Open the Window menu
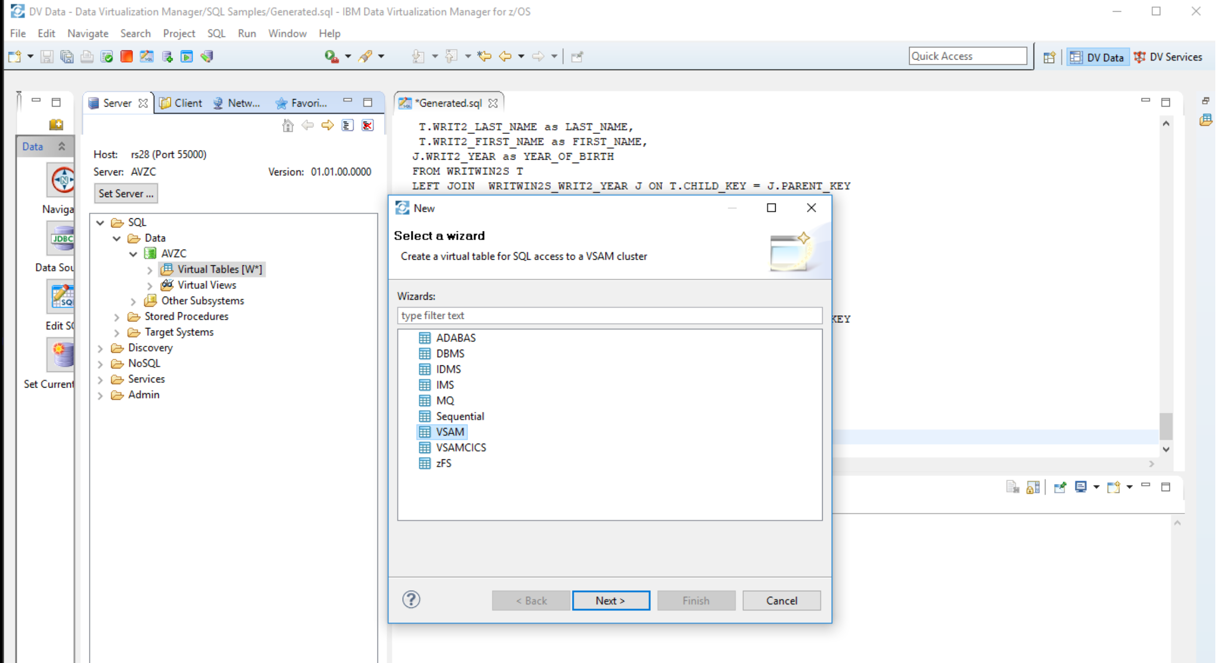The height and width of the screenshot is (663, 1232). (x=287, y=33)
